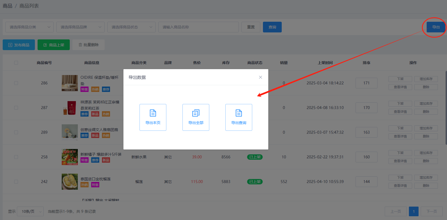The height and width of the screenshot is (220, 447).
Task: Select the checkbox for product 242
Action: [x=16, y=182]
